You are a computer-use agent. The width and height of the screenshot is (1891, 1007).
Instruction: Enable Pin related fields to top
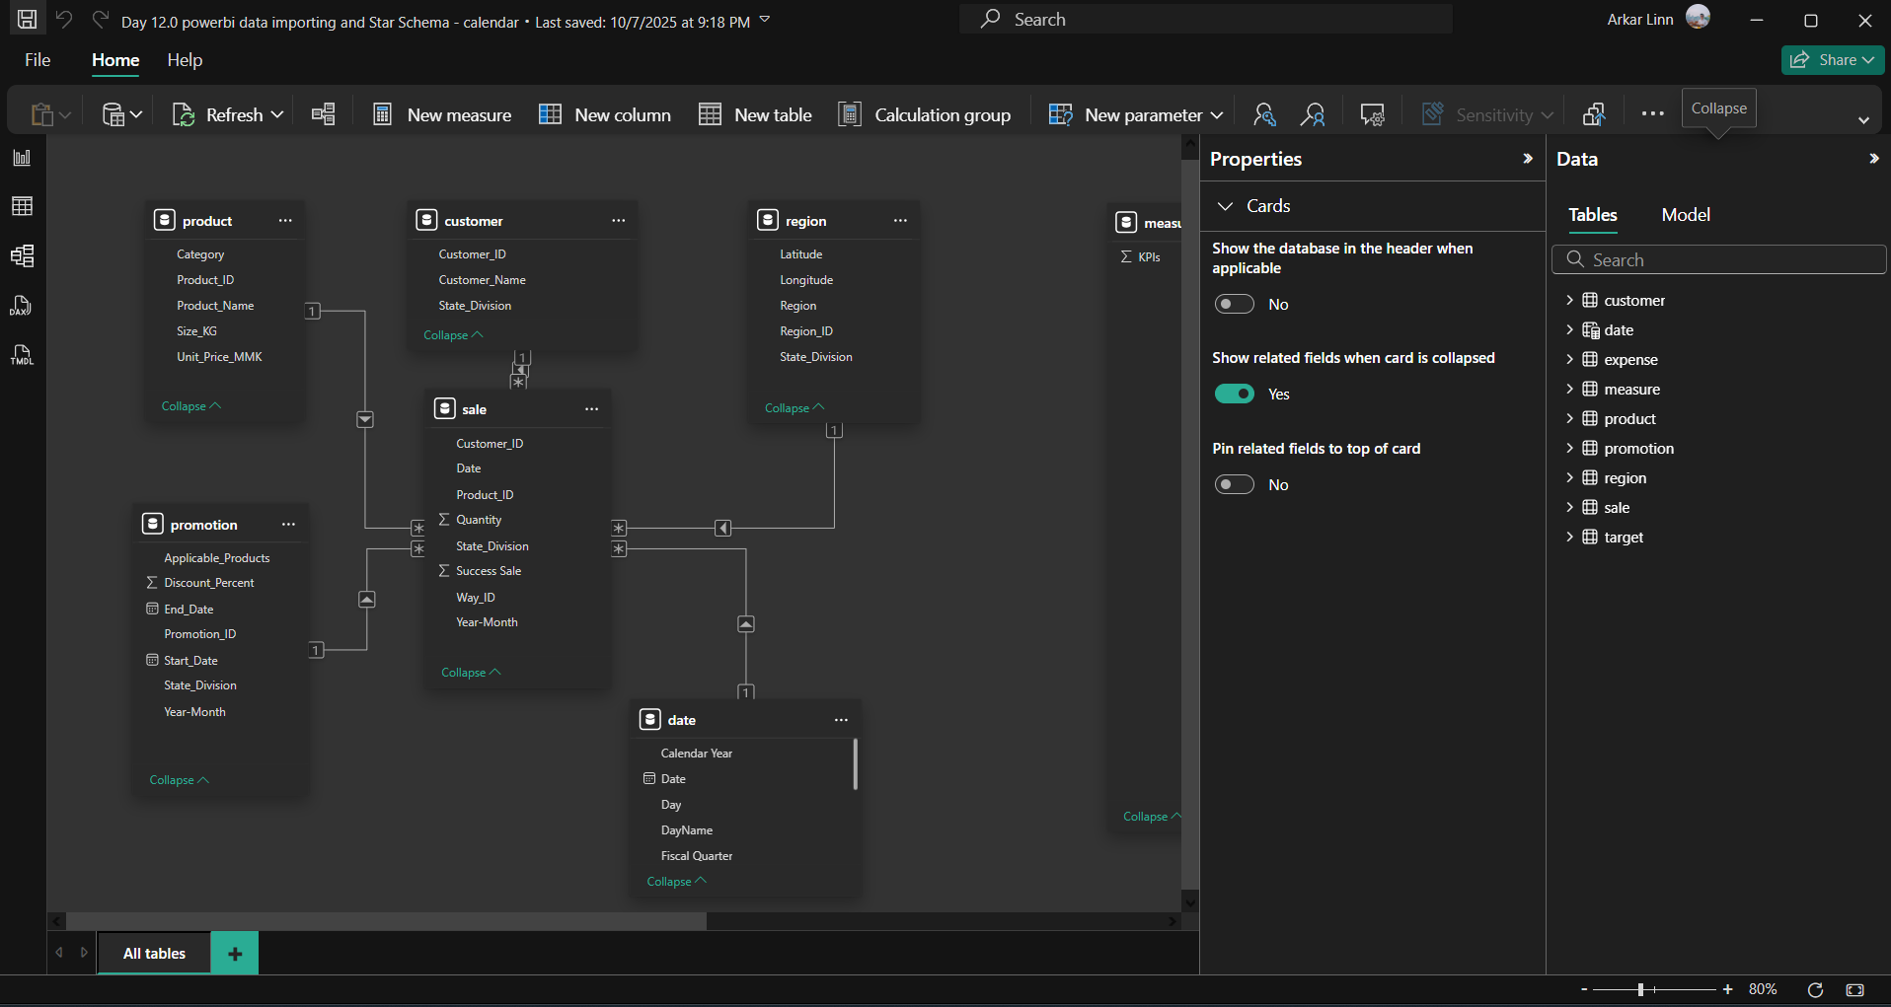tap(1234, 485)
